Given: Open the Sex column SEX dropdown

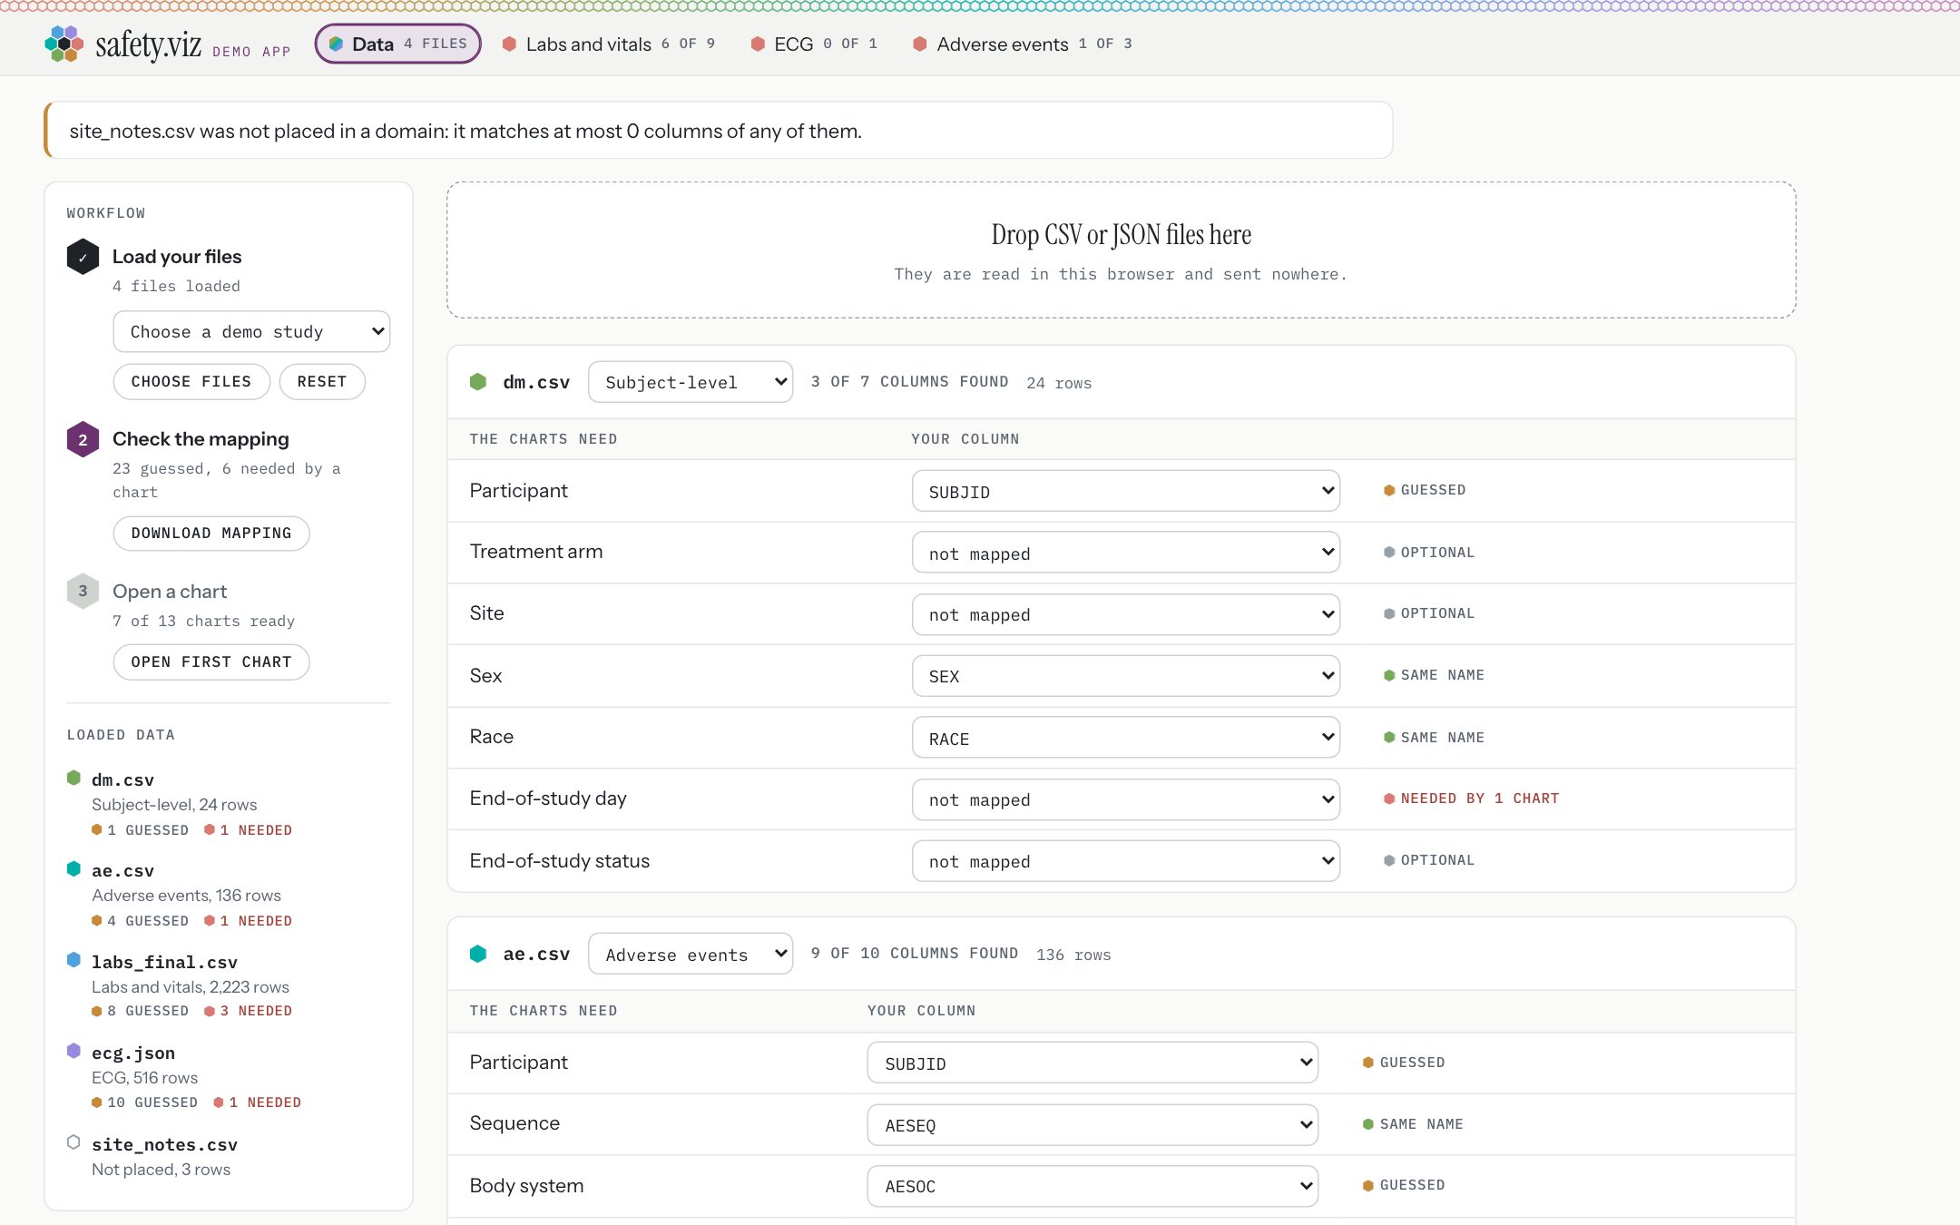Looking at the screenshot, I should (x=1126, y=676).
